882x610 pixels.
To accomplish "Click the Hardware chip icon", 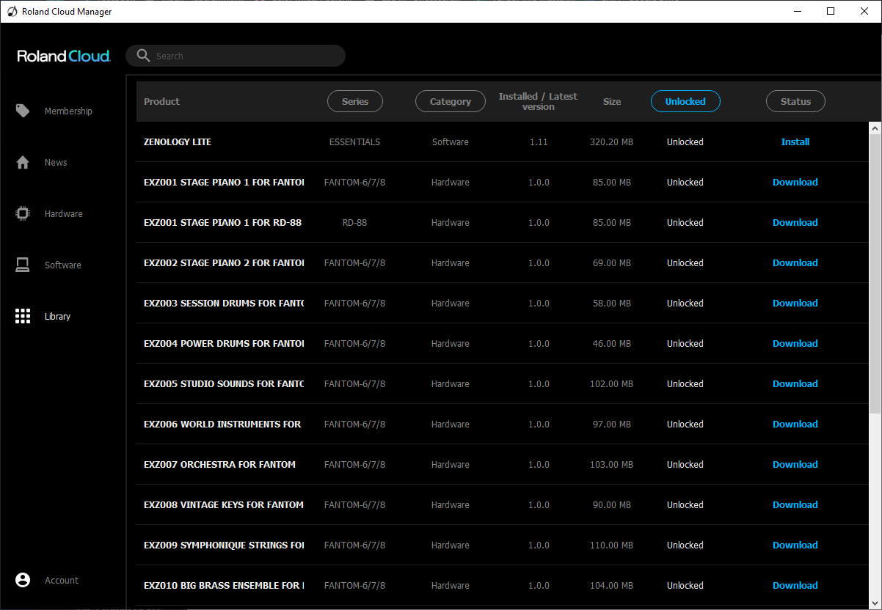I will coord(23,213).
